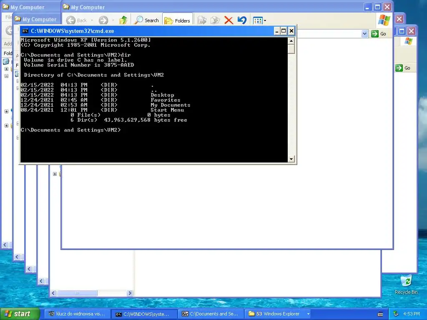The height and width of the screenshot is (320, 427).
Task: Click the 'C:\Documents and Settings\VM2>' prompt line
Action: pos(70,130)
